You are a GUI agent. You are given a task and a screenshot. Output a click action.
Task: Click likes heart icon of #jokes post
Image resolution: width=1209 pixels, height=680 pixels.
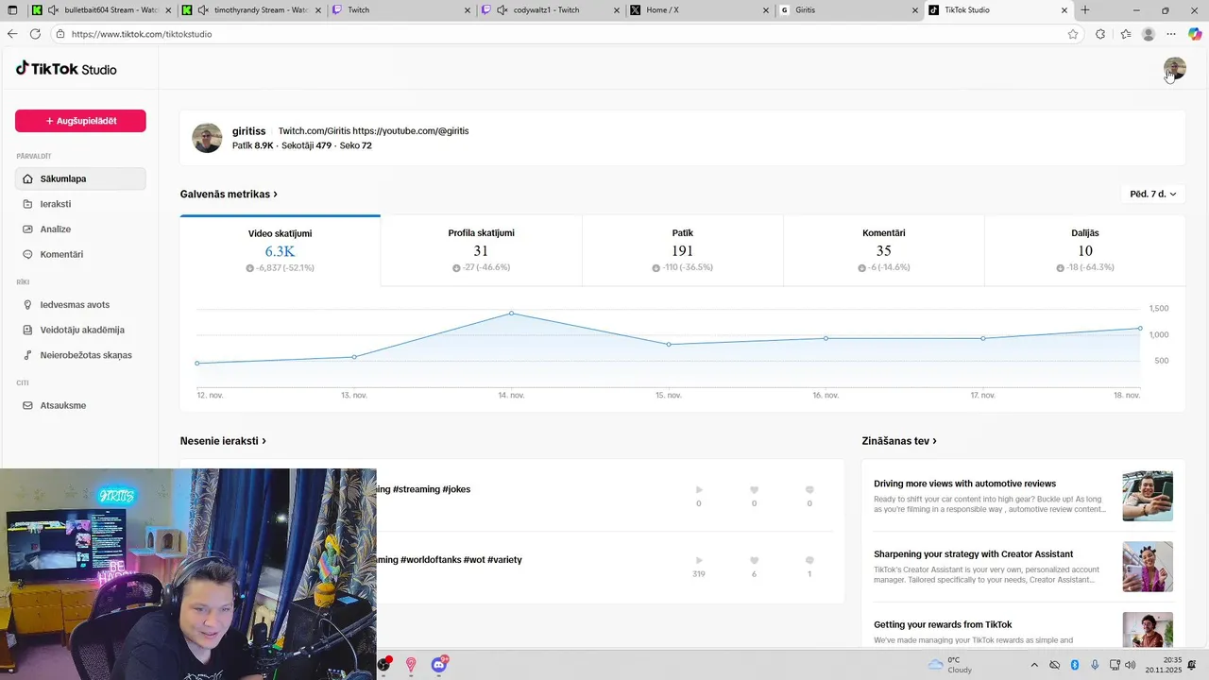coord(754,490)
